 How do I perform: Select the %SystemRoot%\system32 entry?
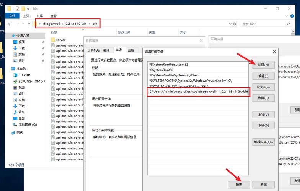[198, 65]
